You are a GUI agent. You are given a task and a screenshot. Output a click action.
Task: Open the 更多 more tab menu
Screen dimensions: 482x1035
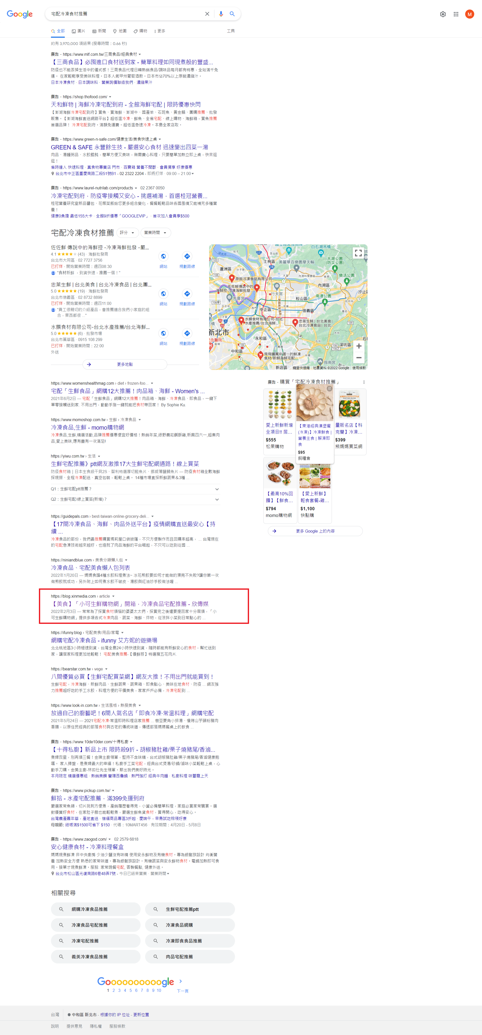159,31
